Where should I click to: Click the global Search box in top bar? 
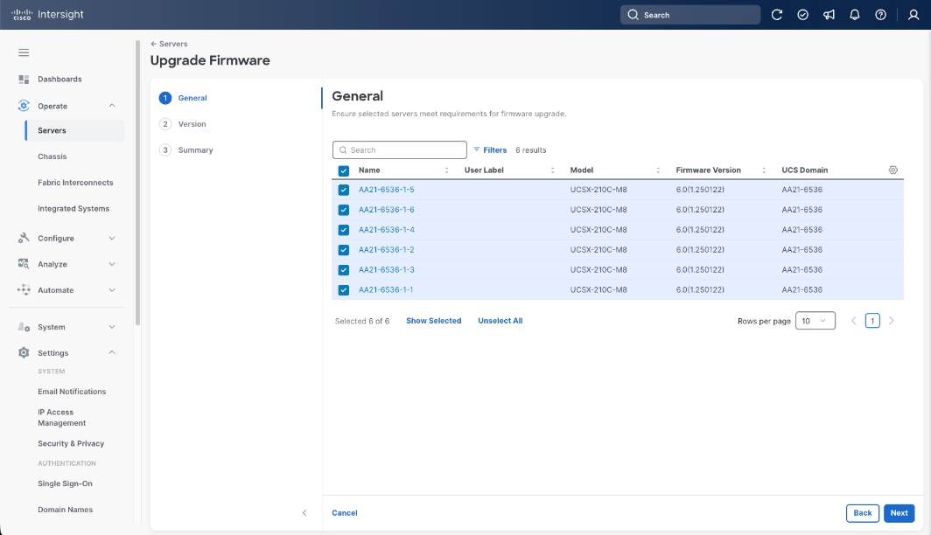(x=690, y=15)
